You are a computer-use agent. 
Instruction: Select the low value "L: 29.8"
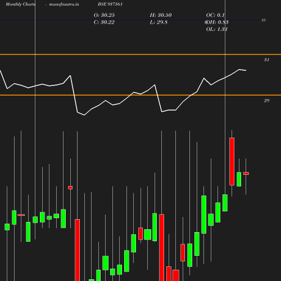[x=158, y=22]
